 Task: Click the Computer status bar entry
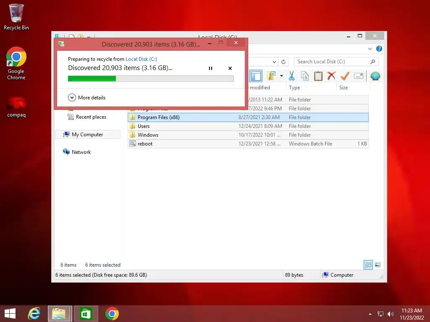[338, 275]
